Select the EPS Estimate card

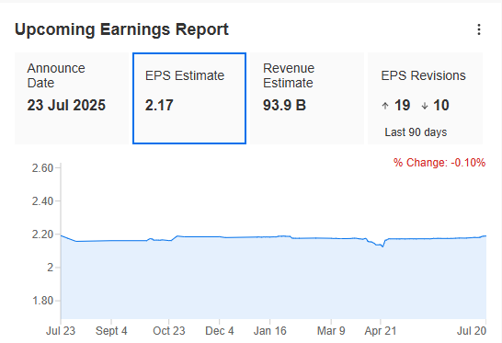click(189, 98)
